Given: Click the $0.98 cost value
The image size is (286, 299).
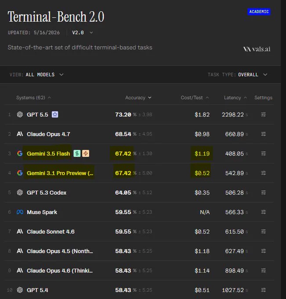Looking at the screenshot, I should coord(202,134).
